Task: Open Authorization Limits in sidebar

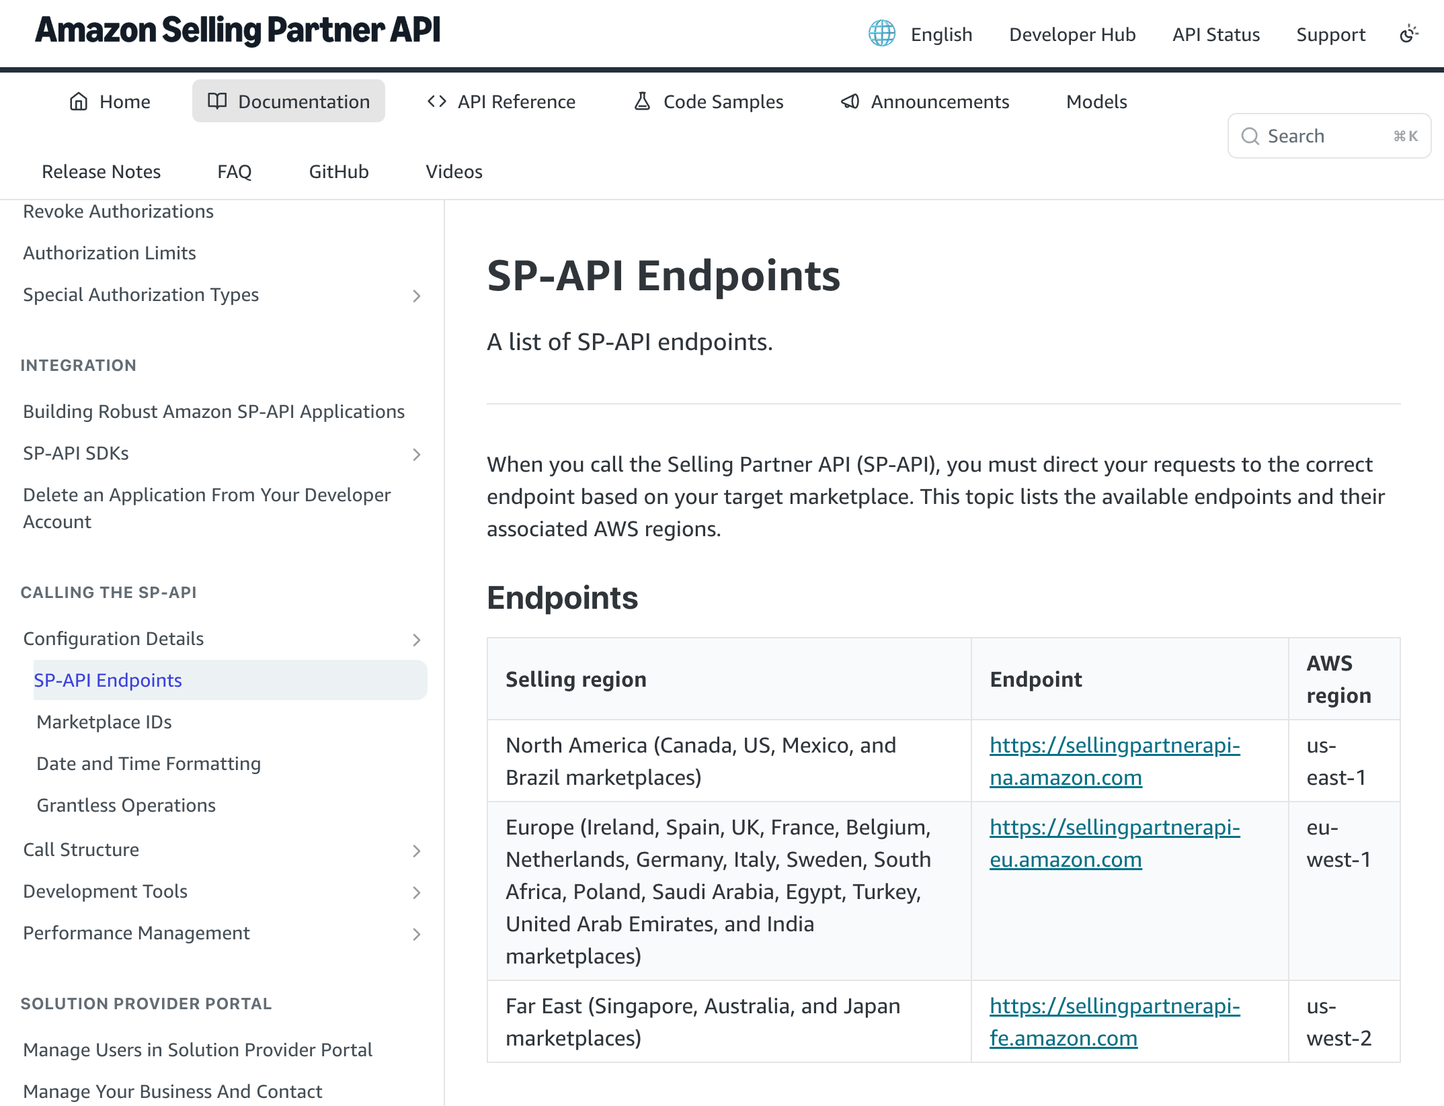Action: [110, 253]
